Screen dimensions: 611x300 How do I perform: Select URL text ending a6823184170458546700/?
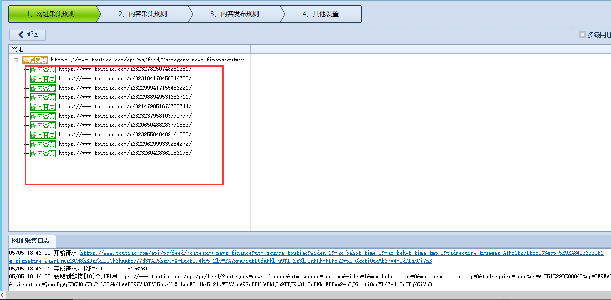pos(125,79)
